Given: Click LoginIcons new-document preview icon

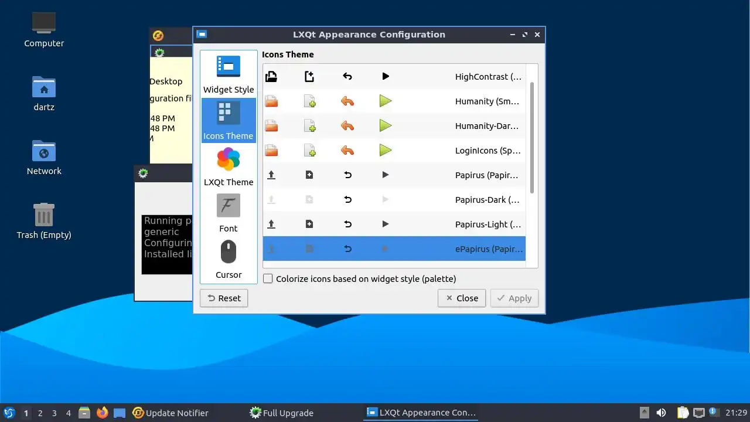Looking at the screenshot, I should point(309,151).
